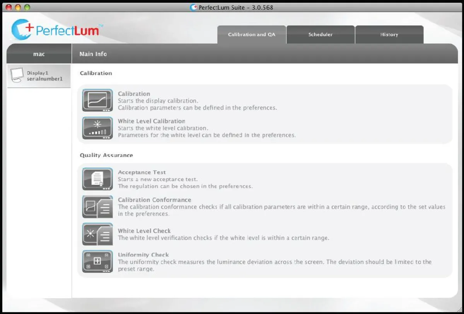Click the PerfectLum icon in the title bar
Viewport: 464px width, 314px height.
click(x=193, y=7)
